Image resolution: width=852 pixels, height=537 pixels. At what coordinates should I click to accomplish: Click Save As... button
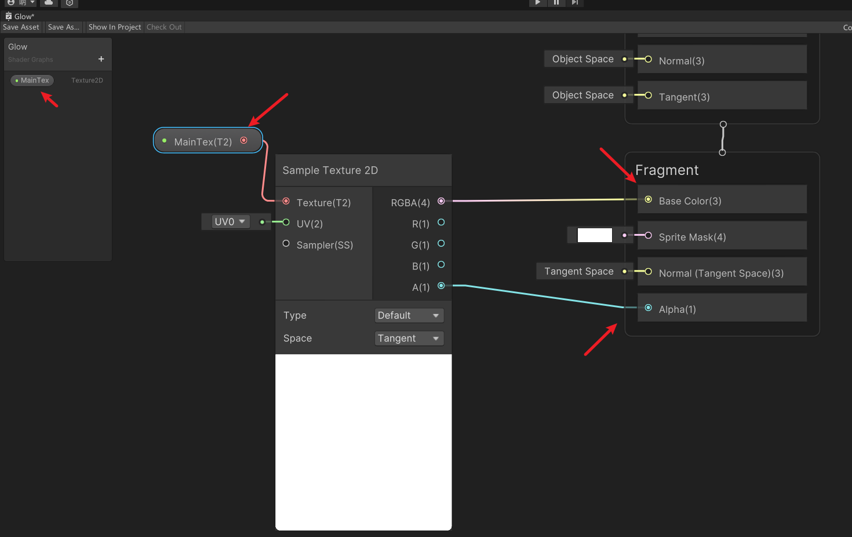[x=64, y=27]
